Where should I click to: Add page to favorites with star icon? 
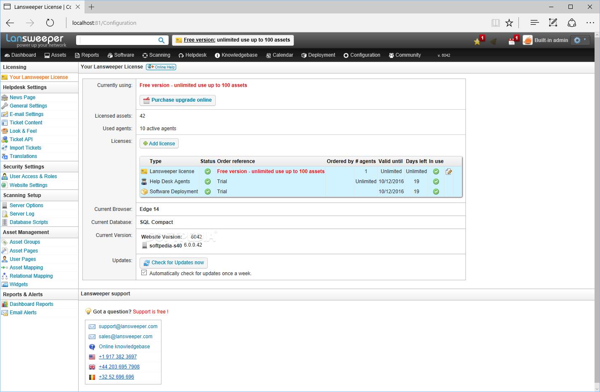pos(509,23)
